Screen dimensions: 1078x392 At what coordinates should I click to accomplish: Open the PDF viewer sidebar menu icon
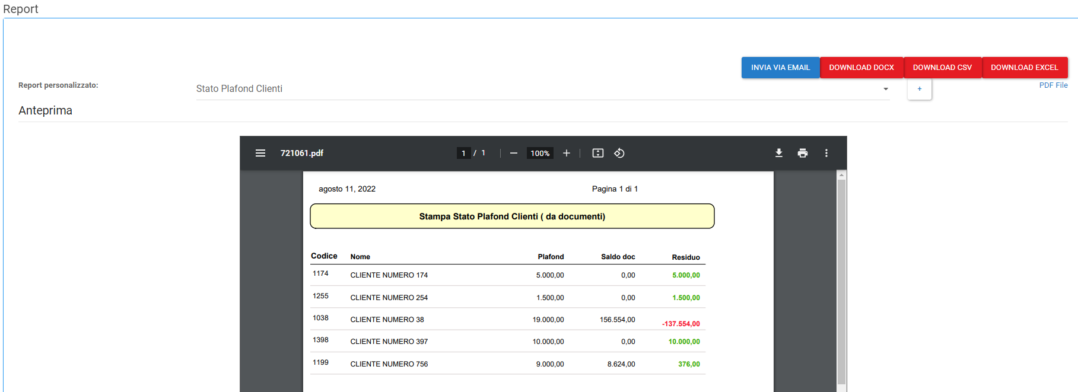pyautogui.click(x=260, y=153)
